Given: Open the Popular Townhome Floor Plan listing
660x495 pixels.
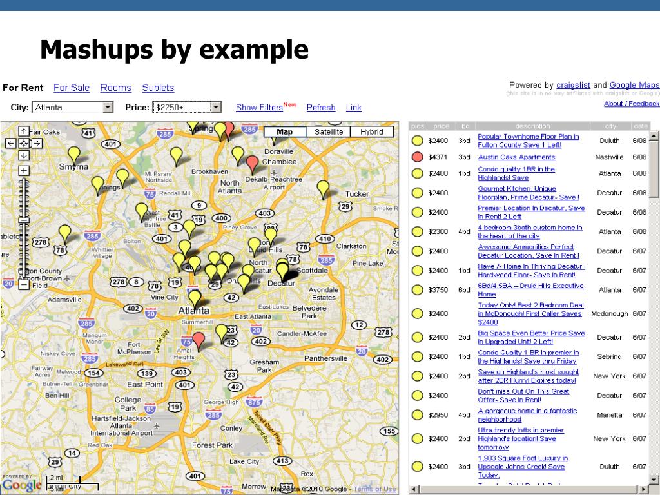Looking at the screenshot, I should point(529,141).
